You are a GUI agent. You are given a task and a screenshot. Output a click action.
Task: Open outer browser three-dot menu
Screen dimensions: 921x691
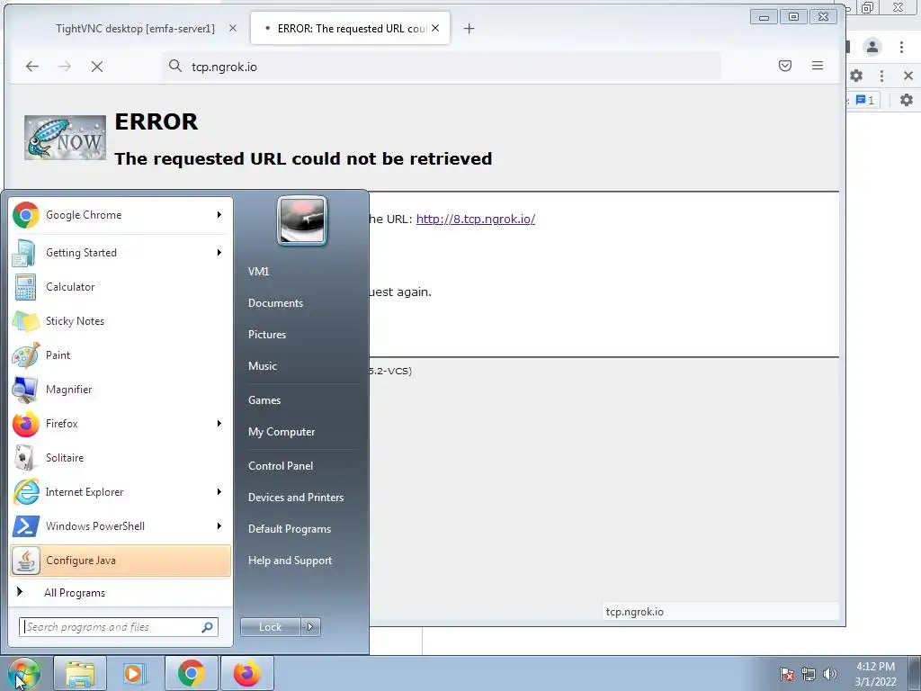(x=901, y=47)
